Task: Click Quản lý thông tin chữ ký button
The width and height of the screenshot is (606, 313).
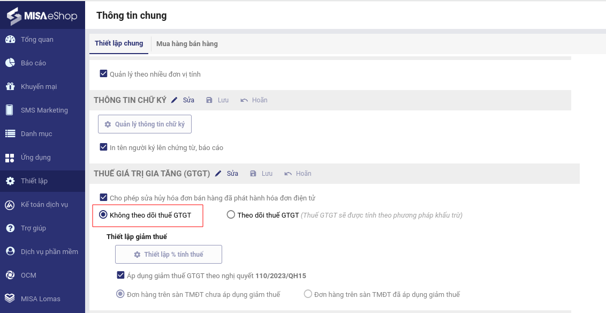Action: [x=145, y=124]
